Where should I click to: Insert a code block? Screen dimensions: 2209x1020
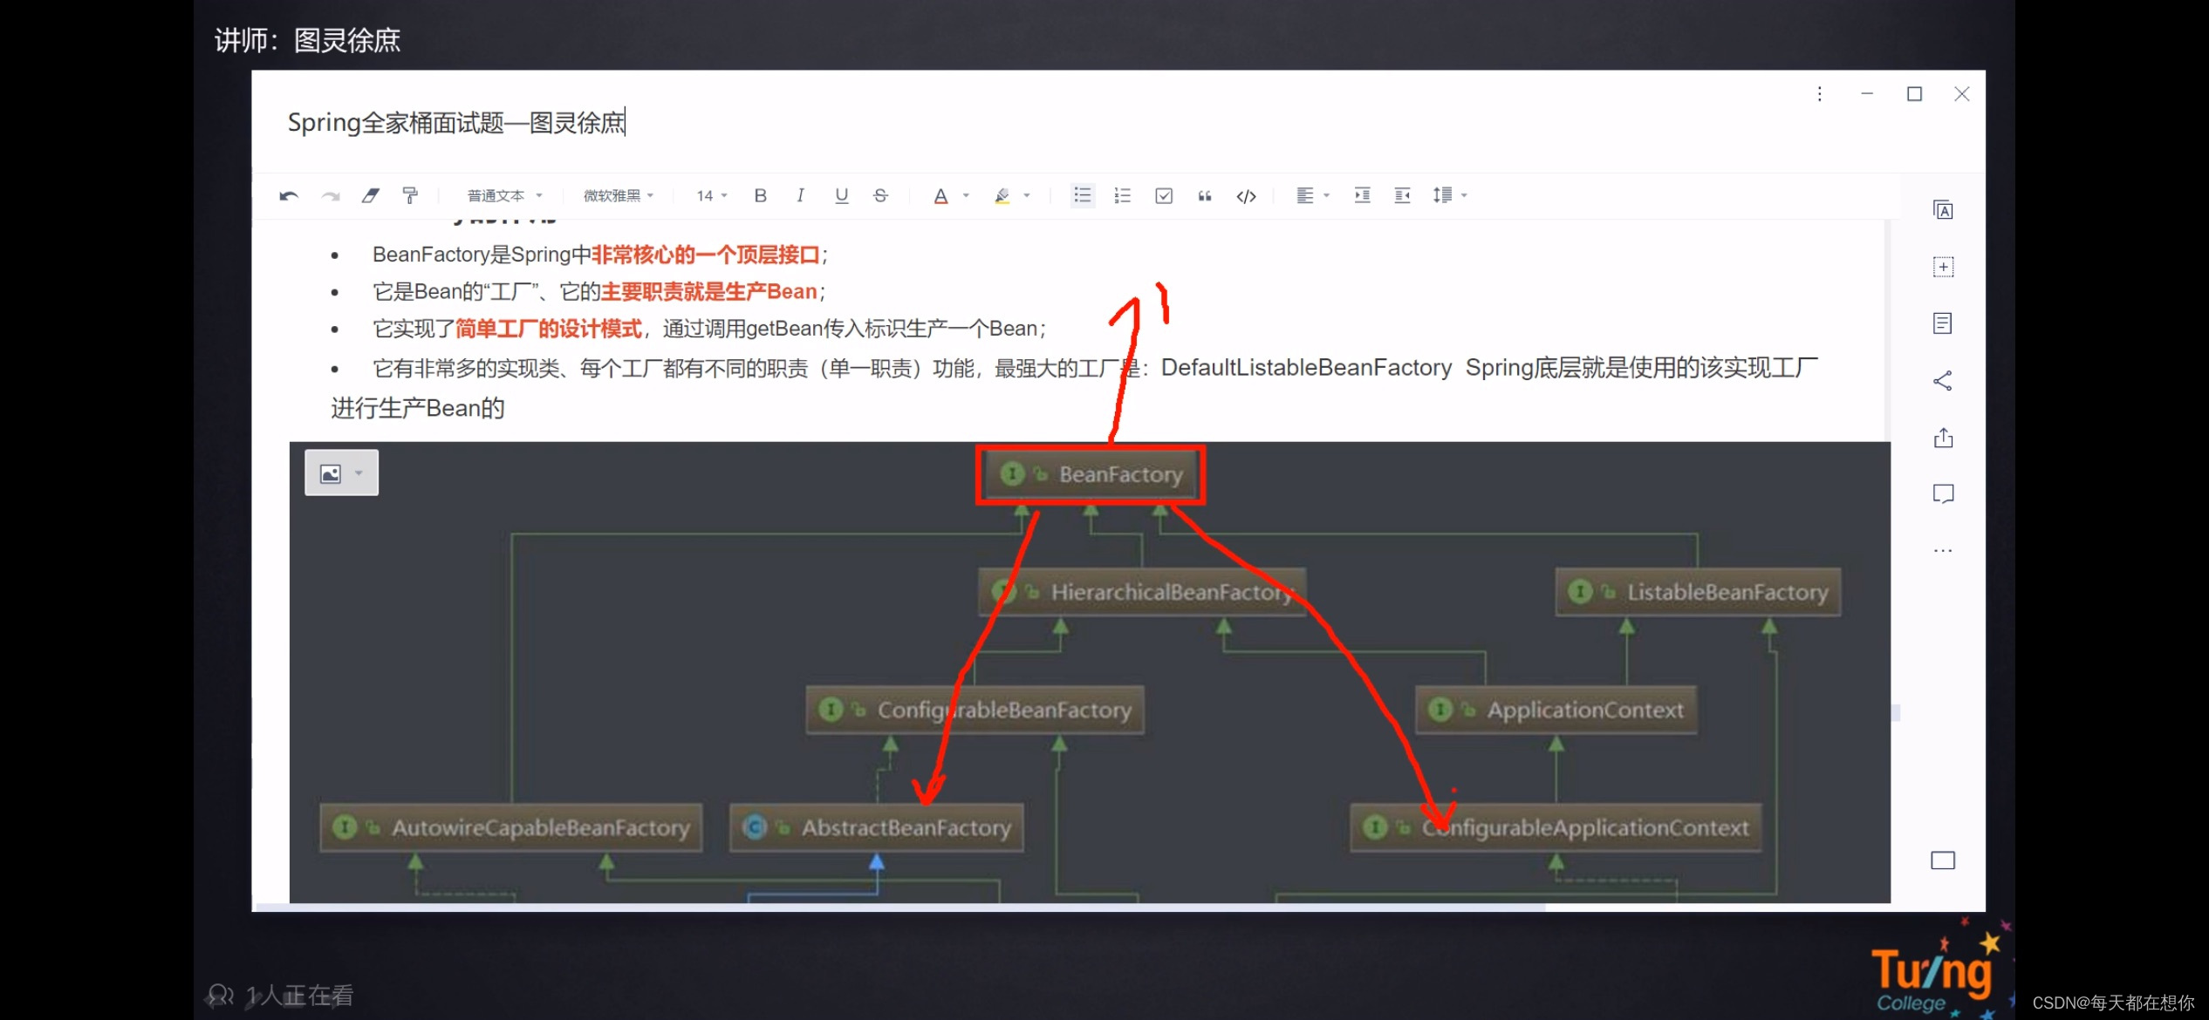tap(1246, 196)
